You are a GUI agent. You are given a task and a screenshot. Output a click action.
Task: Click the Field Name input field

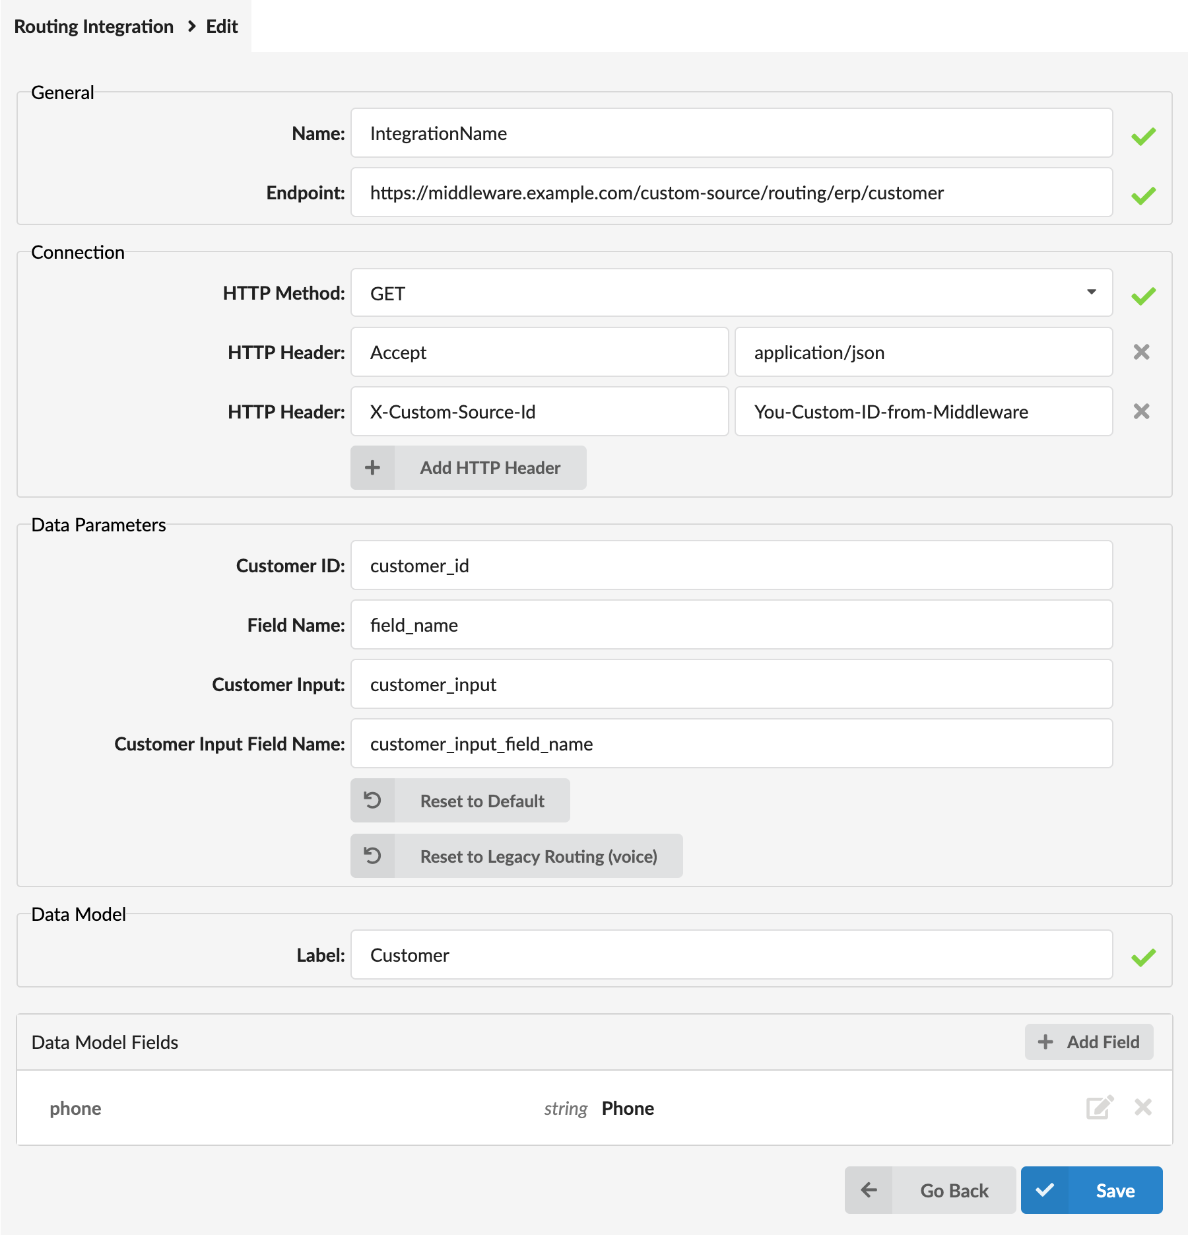(x=732, y=625)
